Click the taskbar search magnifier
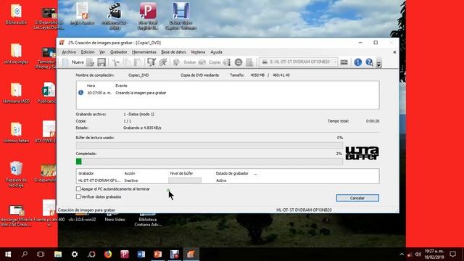 point(25,254)
